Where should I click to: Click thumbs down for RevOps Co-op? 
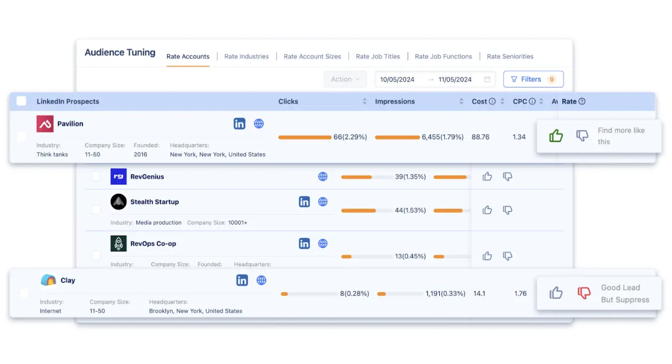[x=507, y=256]
